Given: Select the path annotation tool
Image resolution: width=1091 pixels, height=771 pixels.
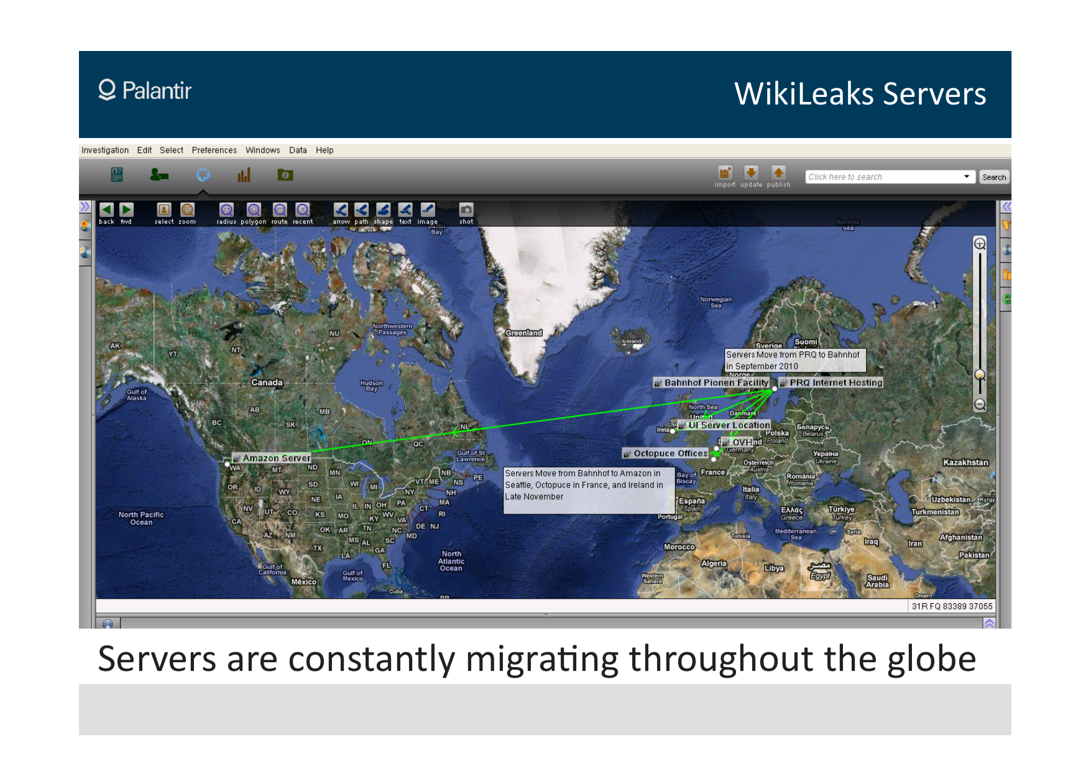Looking at the screenshot, I should click(x=361, y=210).
